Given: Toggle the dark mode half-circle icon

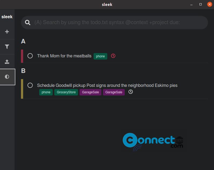Looking at the screenshot, I should 7,77.
